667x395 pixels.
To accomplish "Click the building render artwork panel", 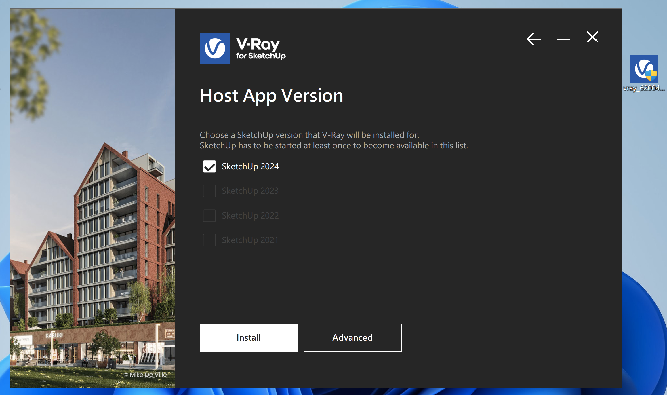I will coord(93,202).
